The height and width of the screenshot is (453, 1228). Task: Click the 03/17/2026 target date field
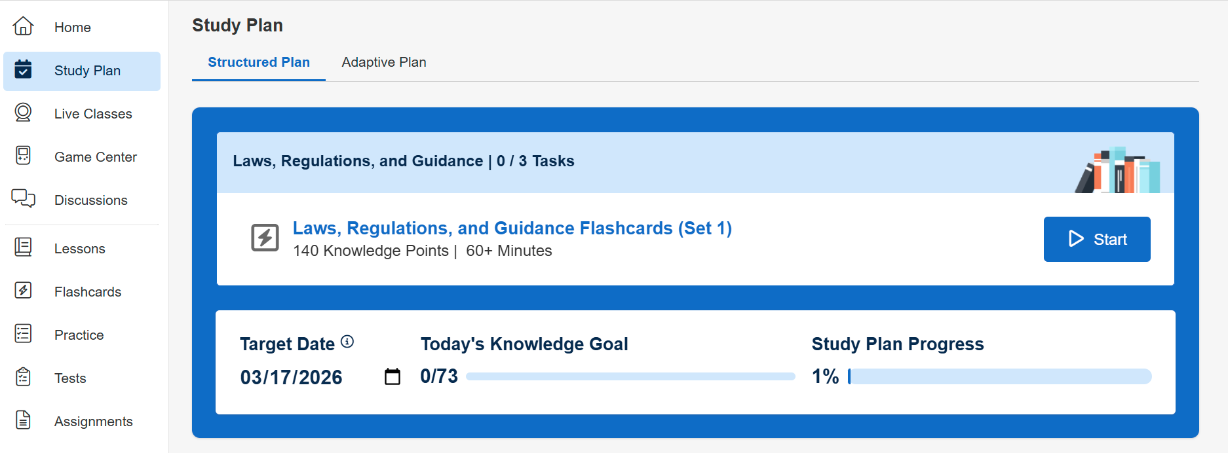click(x=292, y=377)
